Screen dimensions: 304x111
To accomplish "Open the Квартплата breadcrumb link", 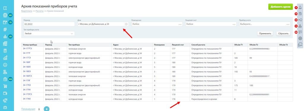I will (x=27, y=11).
